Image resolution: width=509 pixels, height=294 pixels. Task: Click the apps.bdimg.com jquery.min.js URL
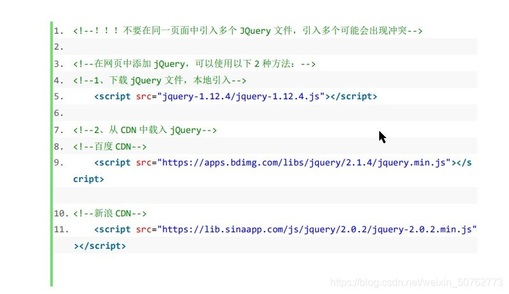(304, 162)
